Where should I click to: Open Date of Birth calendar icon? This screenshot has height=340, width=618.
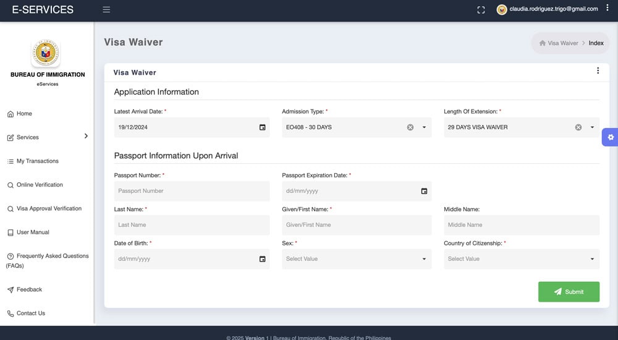pos(262,259)
